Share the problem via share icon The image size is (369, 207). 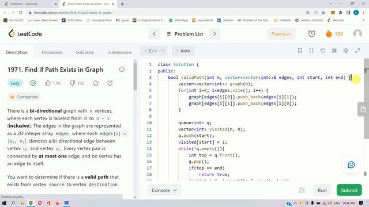coord(110,83)
